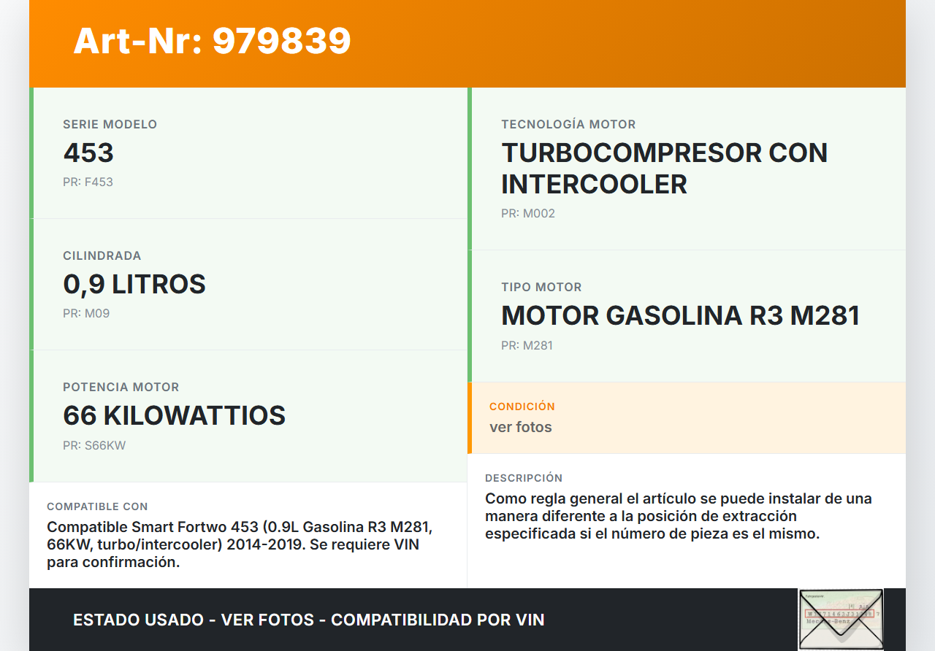Select the model series value 453
The height and width of the screenshot is (651, 935).
point(88,153)
